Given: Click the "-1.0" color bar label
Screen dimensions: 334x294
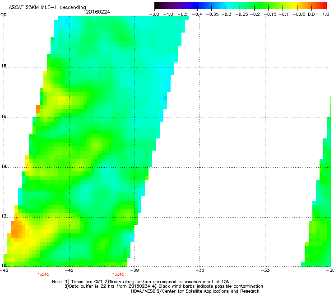Looking at the screenshot, I should click(168, 14).
